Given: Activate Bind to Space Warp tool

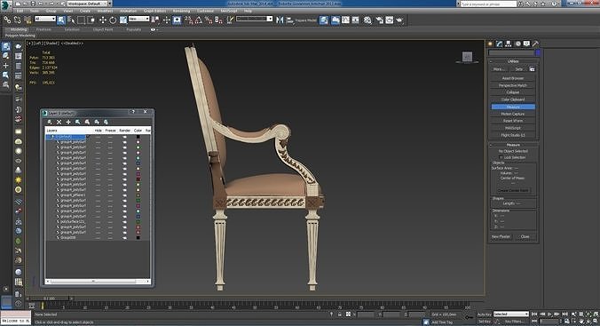Looking at the screenshot, I should tap(28, 20).
